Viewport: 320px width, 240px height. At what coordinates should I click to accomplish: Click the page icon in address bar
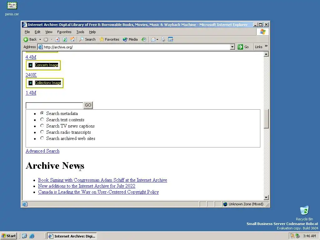41,47
